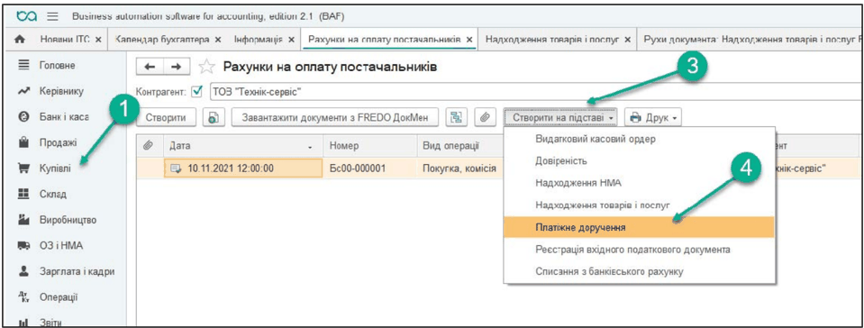Viewport: 864px width, 328px height.
Task: Open ОЗ і НМА section in sidebar
Action: tap(61, 246)
